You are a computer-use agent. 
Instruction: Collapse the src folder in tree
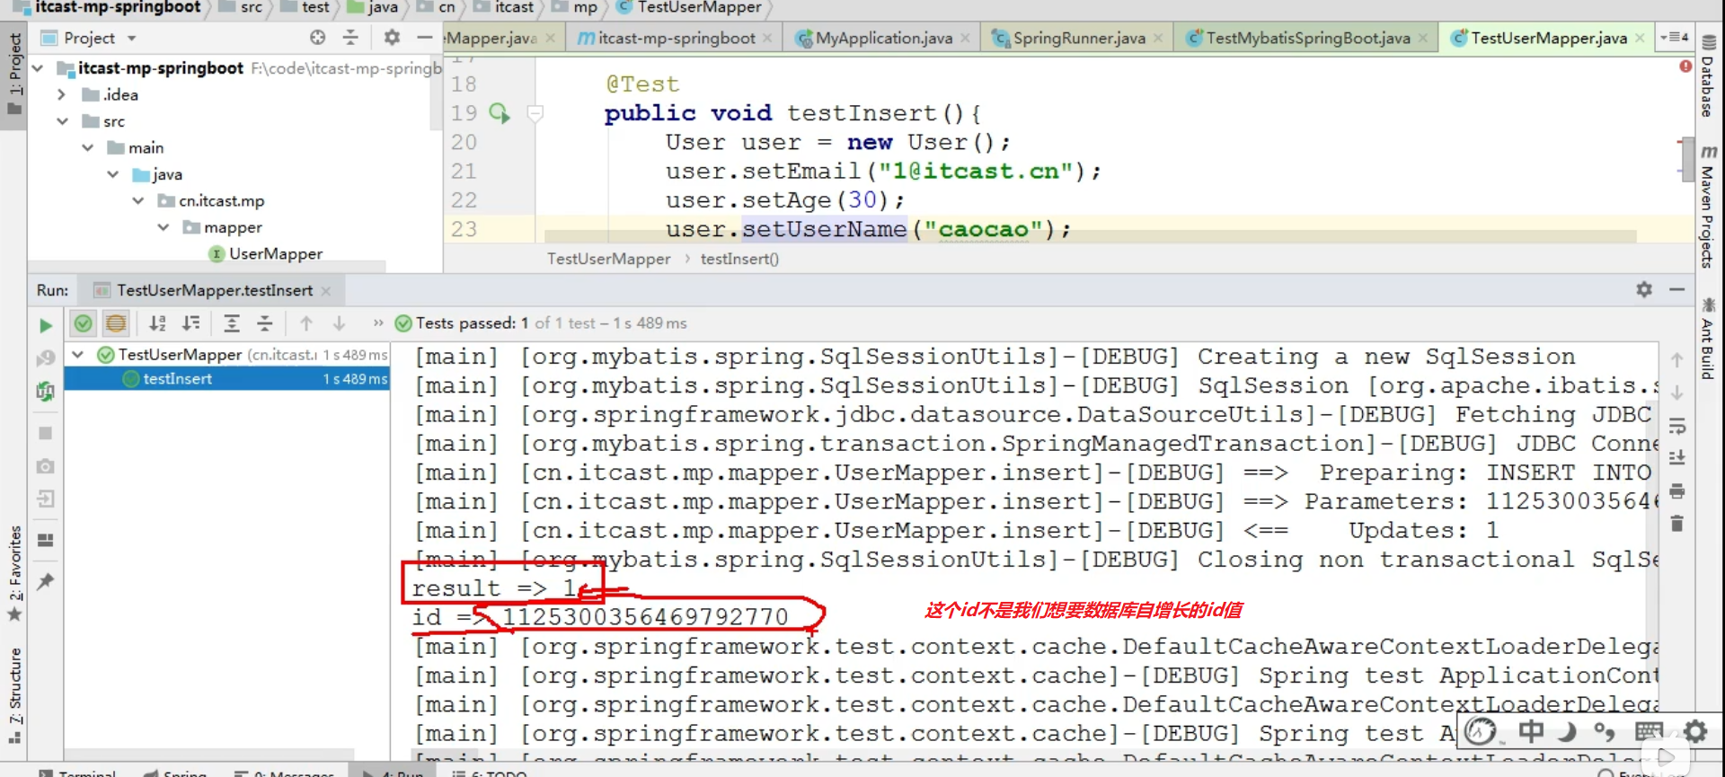coord(62,121)
